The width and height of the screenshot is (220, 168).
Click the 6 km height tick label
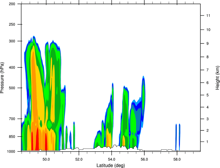pyautogui.click(x=207, y=83)
